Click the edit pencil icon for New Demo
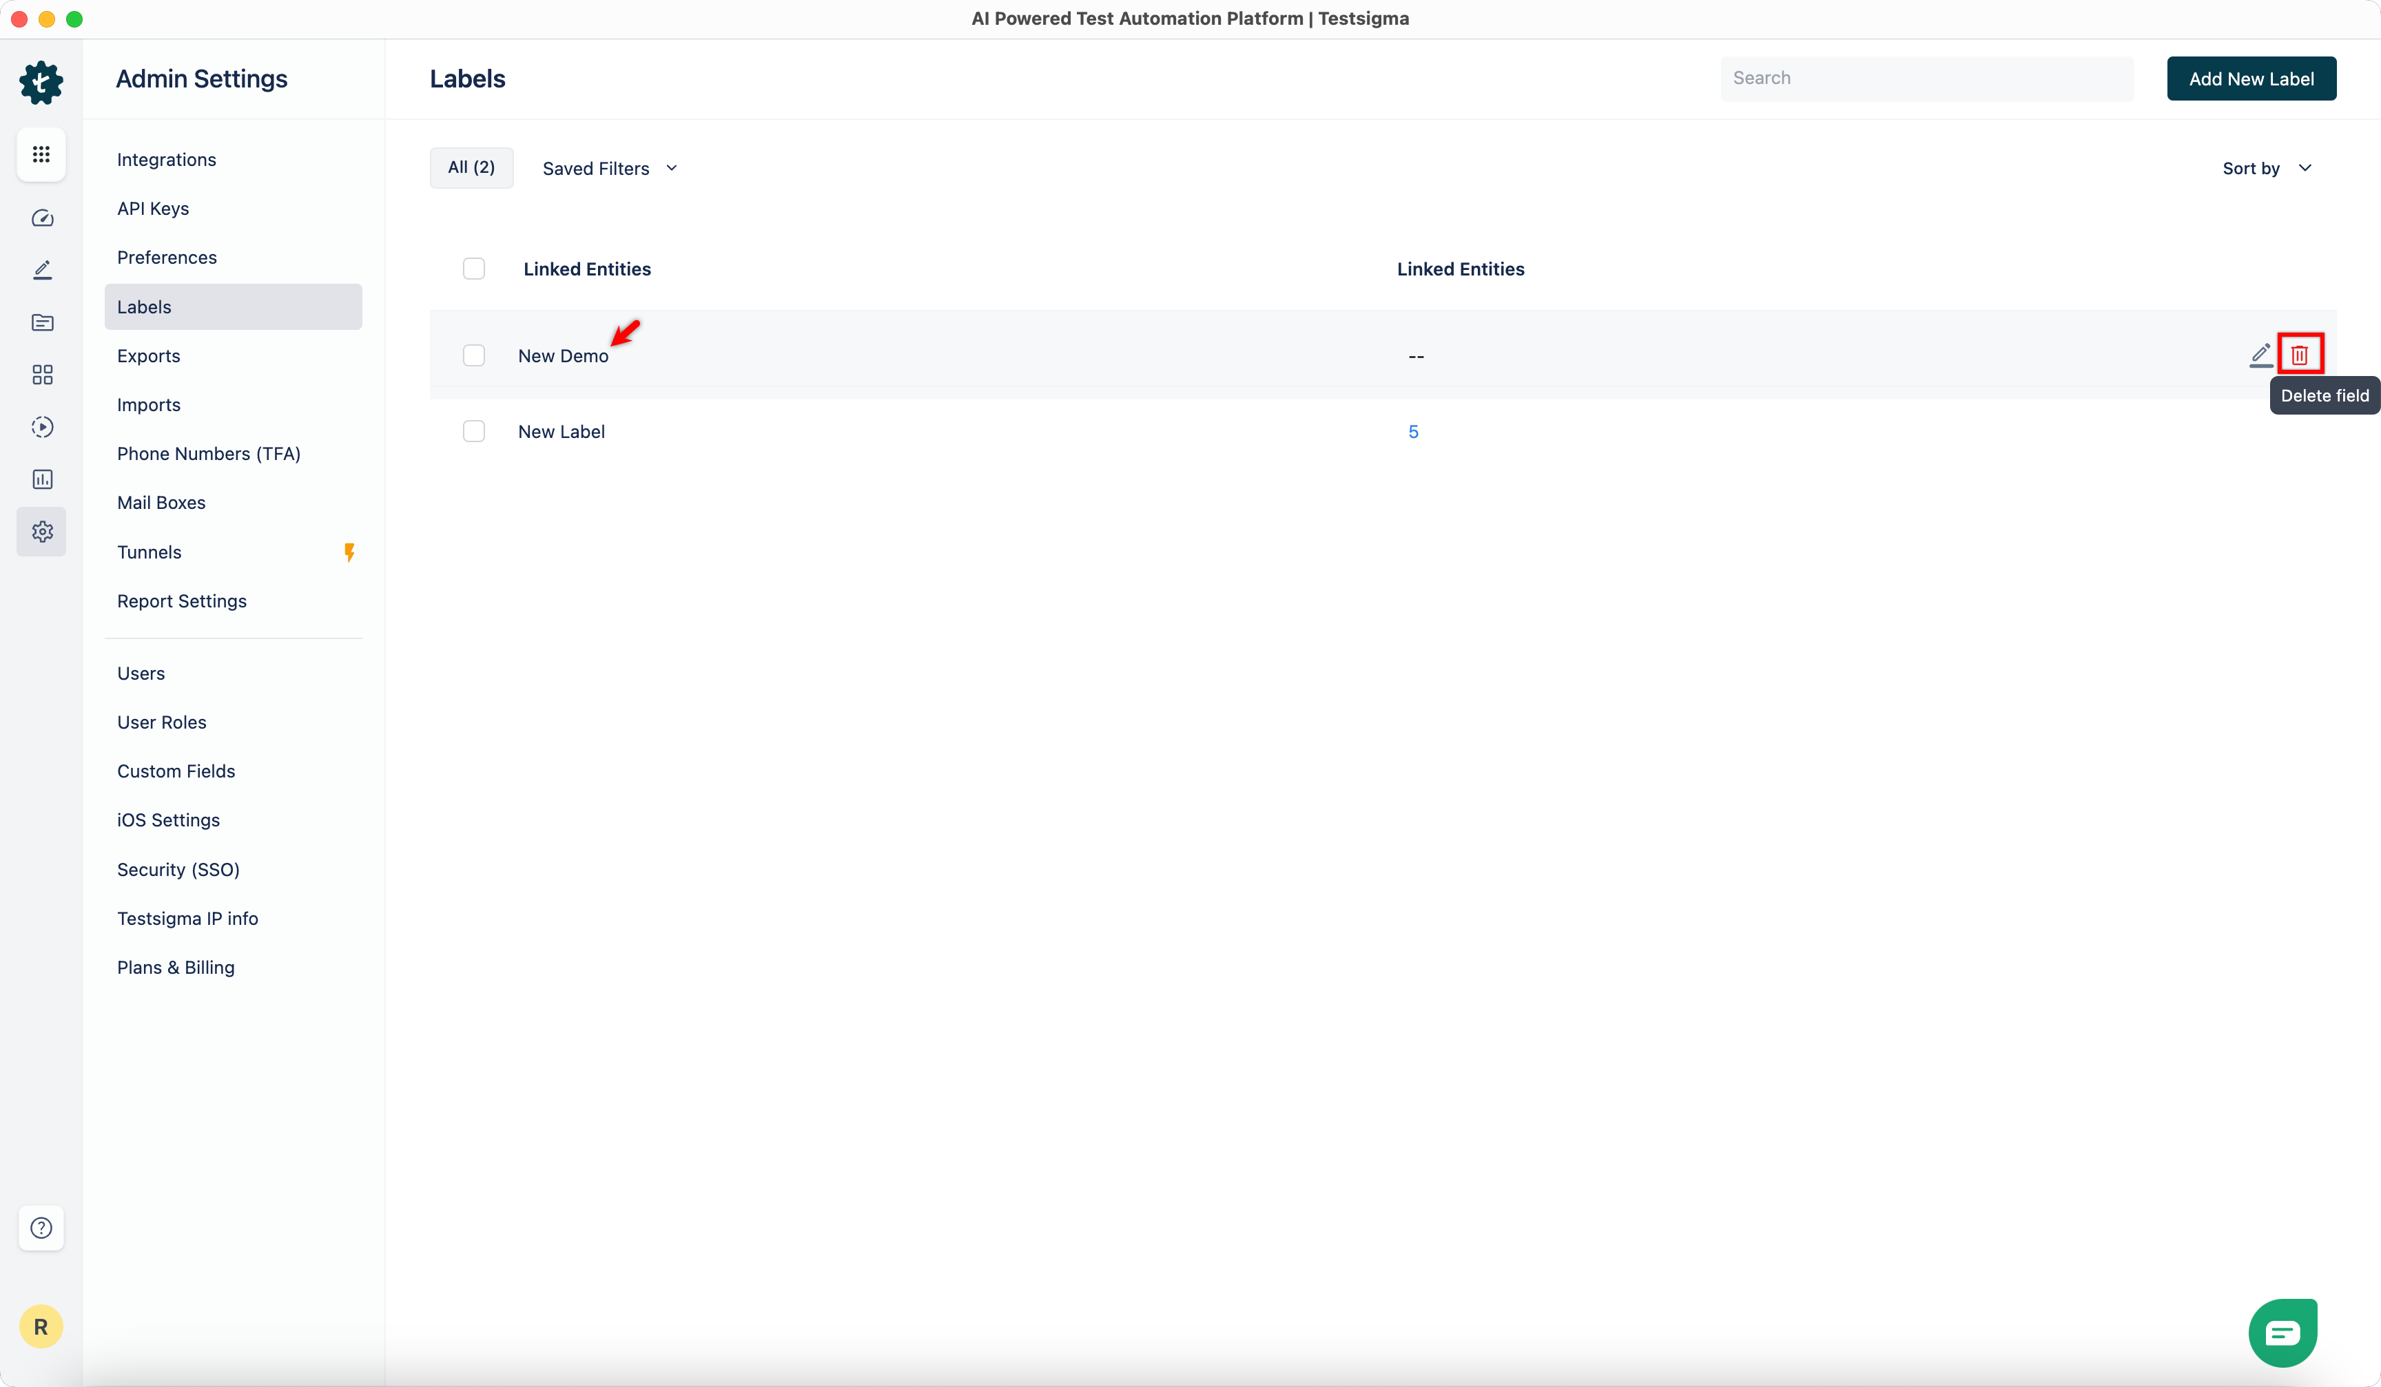This screenshot has width=2381, height=1387. (x=2260, y=355)
